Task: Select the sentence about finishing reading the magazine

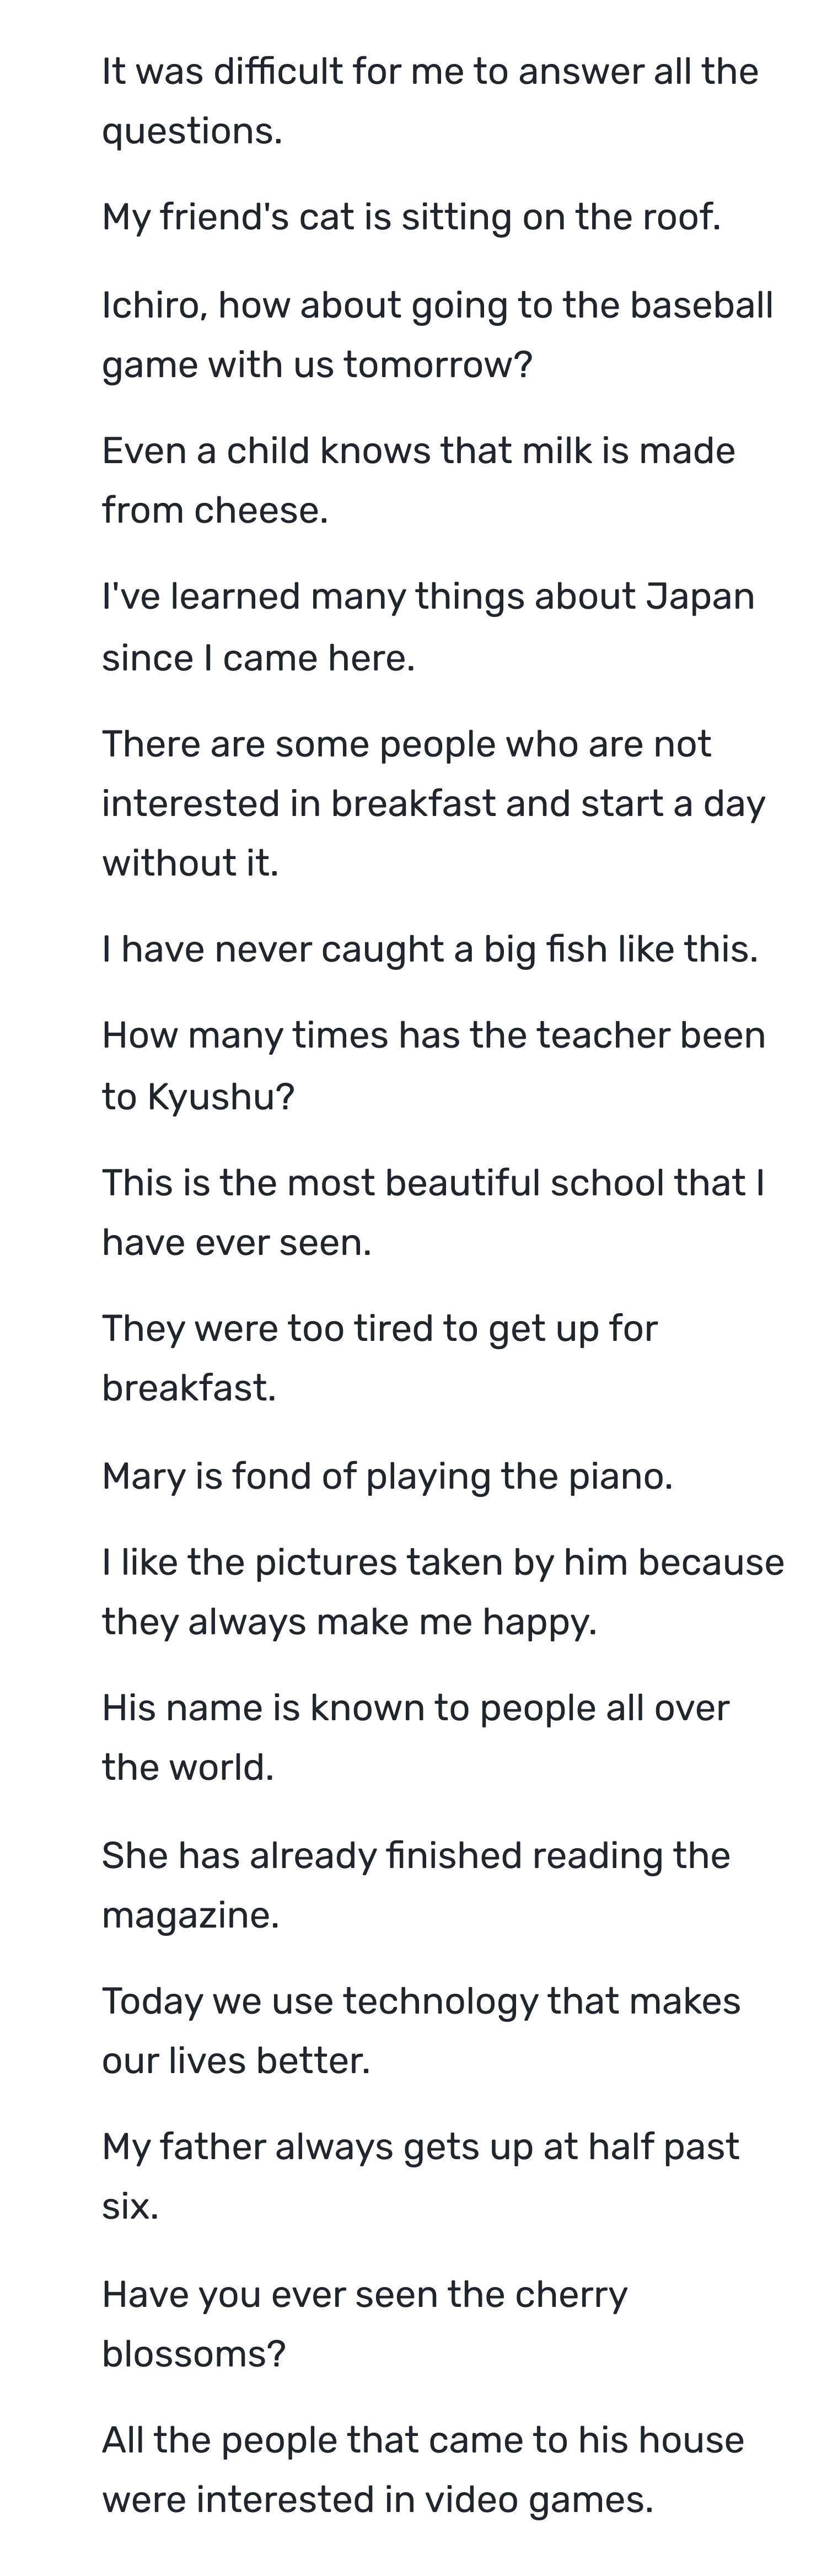Action: (x=416, y=1885)
